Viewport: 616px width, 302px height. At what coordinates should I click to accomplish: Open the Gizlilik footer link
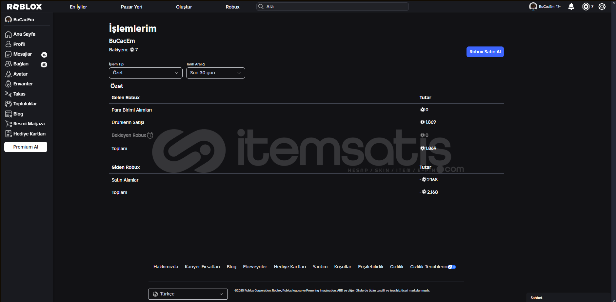tap(397, 267)
